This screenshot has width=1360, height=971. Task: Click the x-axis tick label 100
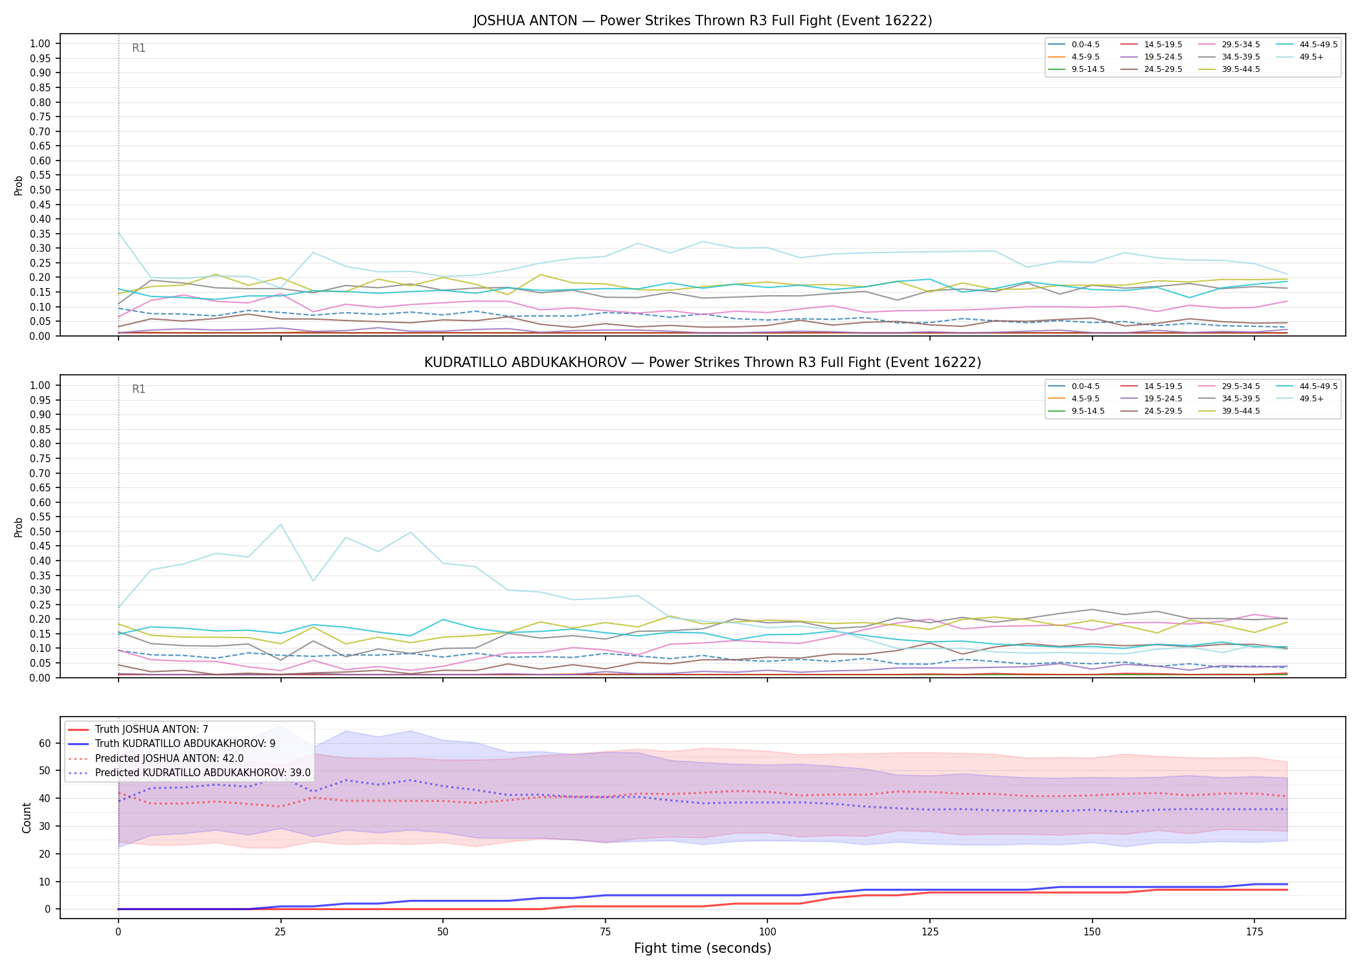click(x=767, y=932)
